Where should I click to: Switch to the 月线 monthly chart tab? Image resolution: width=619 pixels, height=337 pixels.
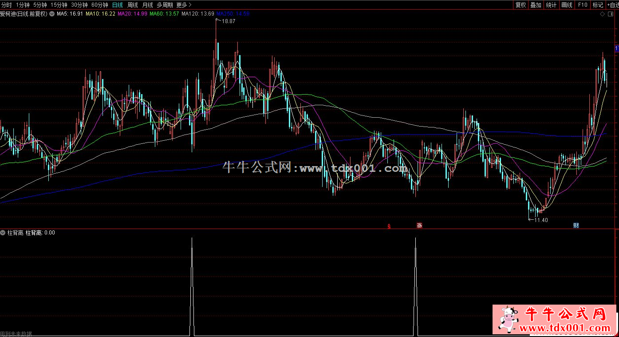(x=148, y=5)
